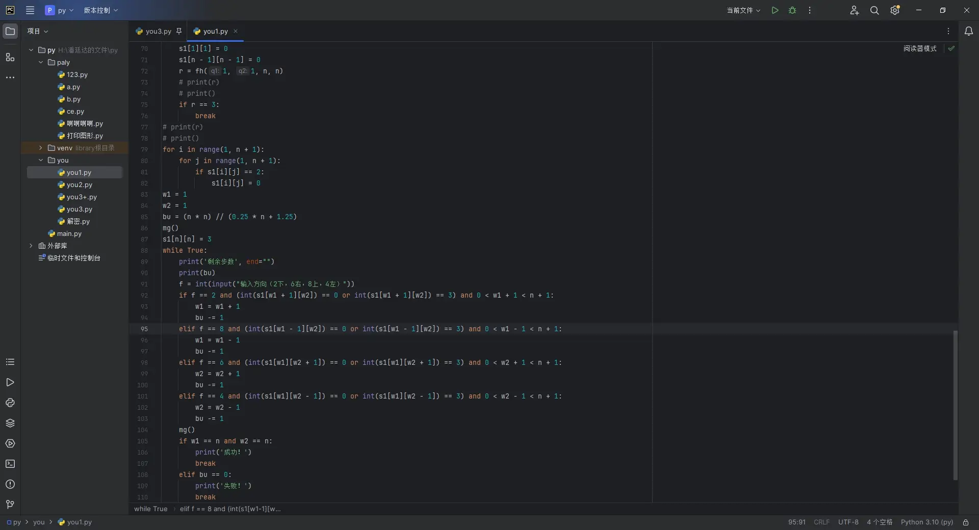Viewport: 979px width, 530px height.
Task: Toggle read-only lock in status bar
Action: [x=966, y=522]
